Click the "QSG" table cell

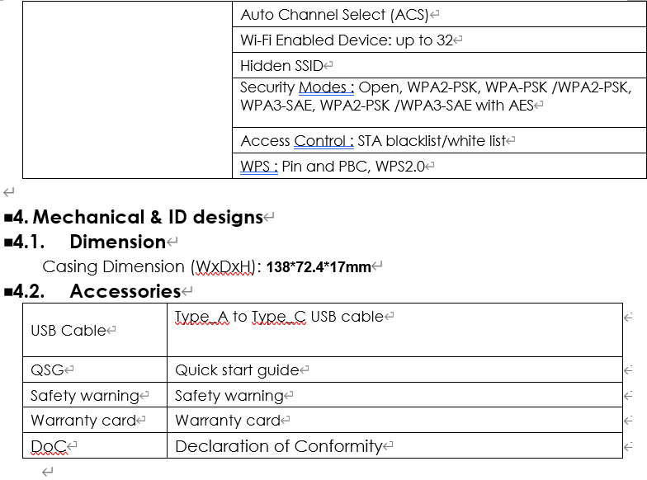click(x=48, y=370)
